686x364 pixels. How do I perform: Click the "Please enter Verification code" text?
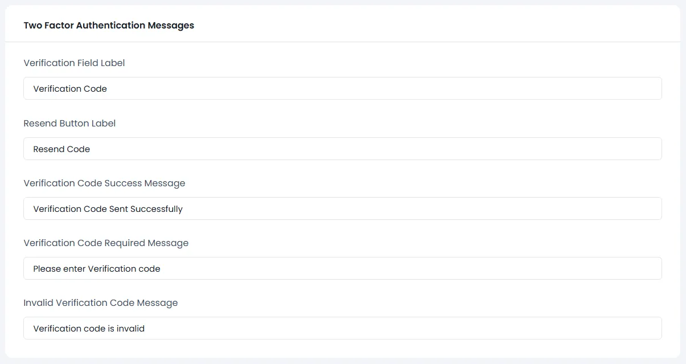[97, 269]
